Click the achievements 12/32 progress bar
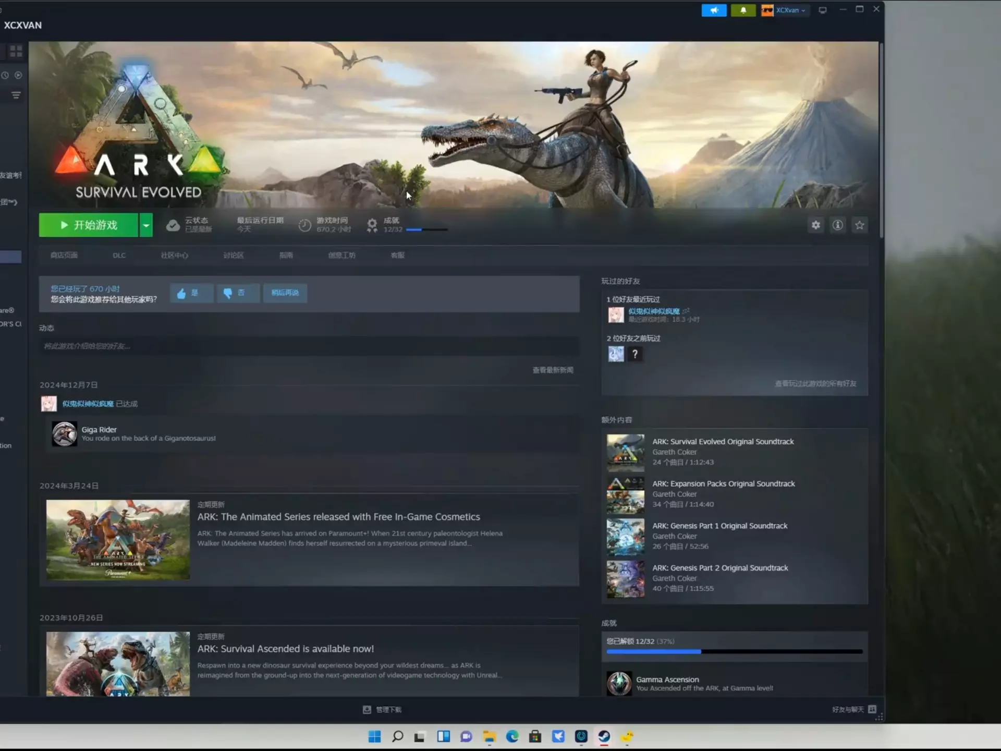 [426, 229]
